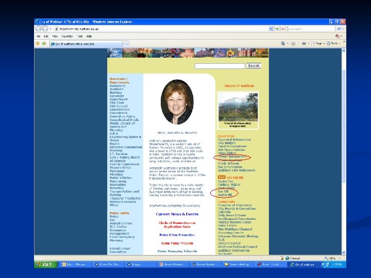Open the 911 Center link
This screenshot has height=278, width=371.
(x=119, y=227)
